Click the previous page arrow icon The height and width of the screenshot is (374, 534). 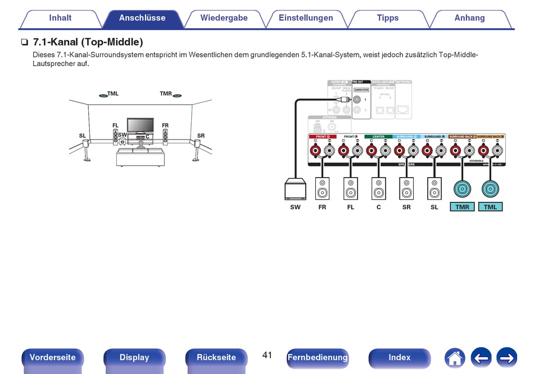pos(481,358)
